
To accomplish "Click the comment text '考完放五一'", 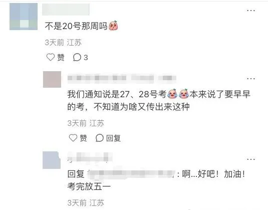I will point(89,186).
